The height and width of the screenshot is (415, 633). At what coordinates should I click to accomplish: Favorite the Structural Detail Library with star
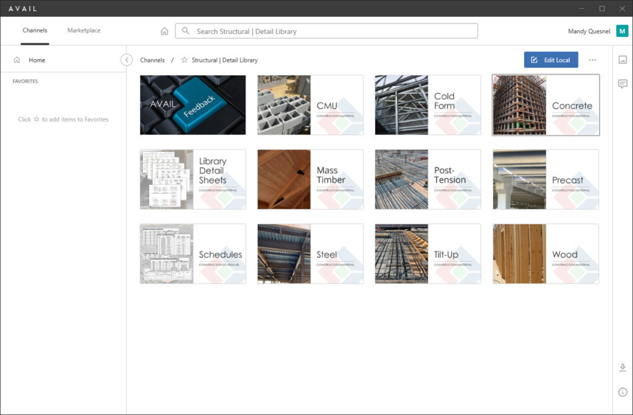(184, 60)
